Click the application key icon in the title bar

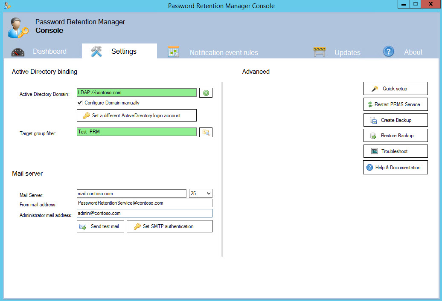pos(6,5)
